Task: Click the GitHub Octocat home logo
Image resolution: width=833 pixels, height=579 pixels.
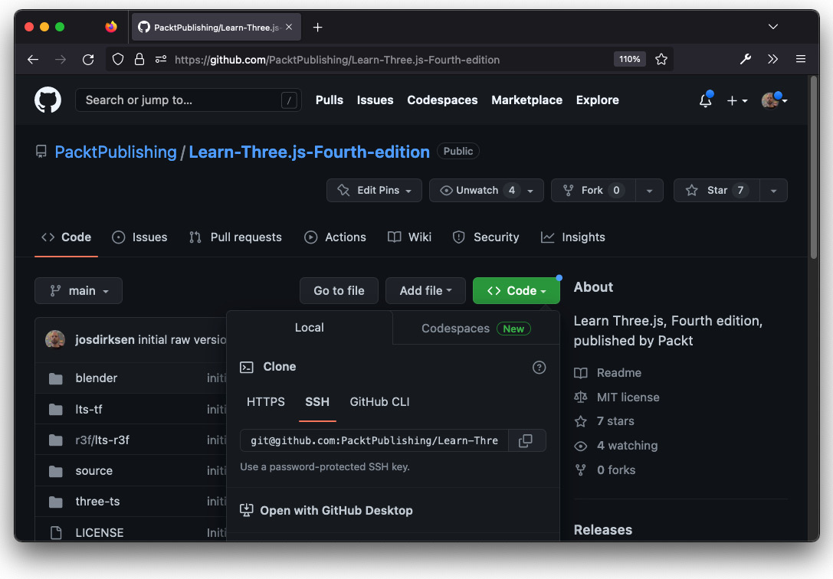Action: (x=48, y=100)
